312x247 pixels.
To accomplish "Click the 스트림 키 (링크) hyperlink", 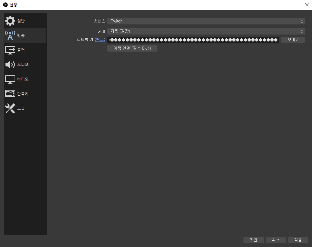I will pos(100,40).
